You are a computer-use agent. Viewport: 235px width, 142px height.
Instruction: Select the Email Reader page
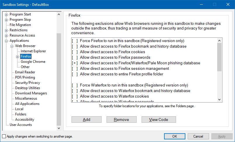25,72
